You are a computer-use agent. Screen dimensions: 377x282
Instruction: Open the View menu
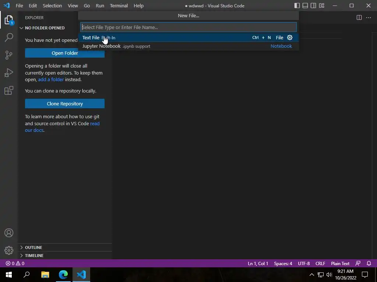point(73,6)
